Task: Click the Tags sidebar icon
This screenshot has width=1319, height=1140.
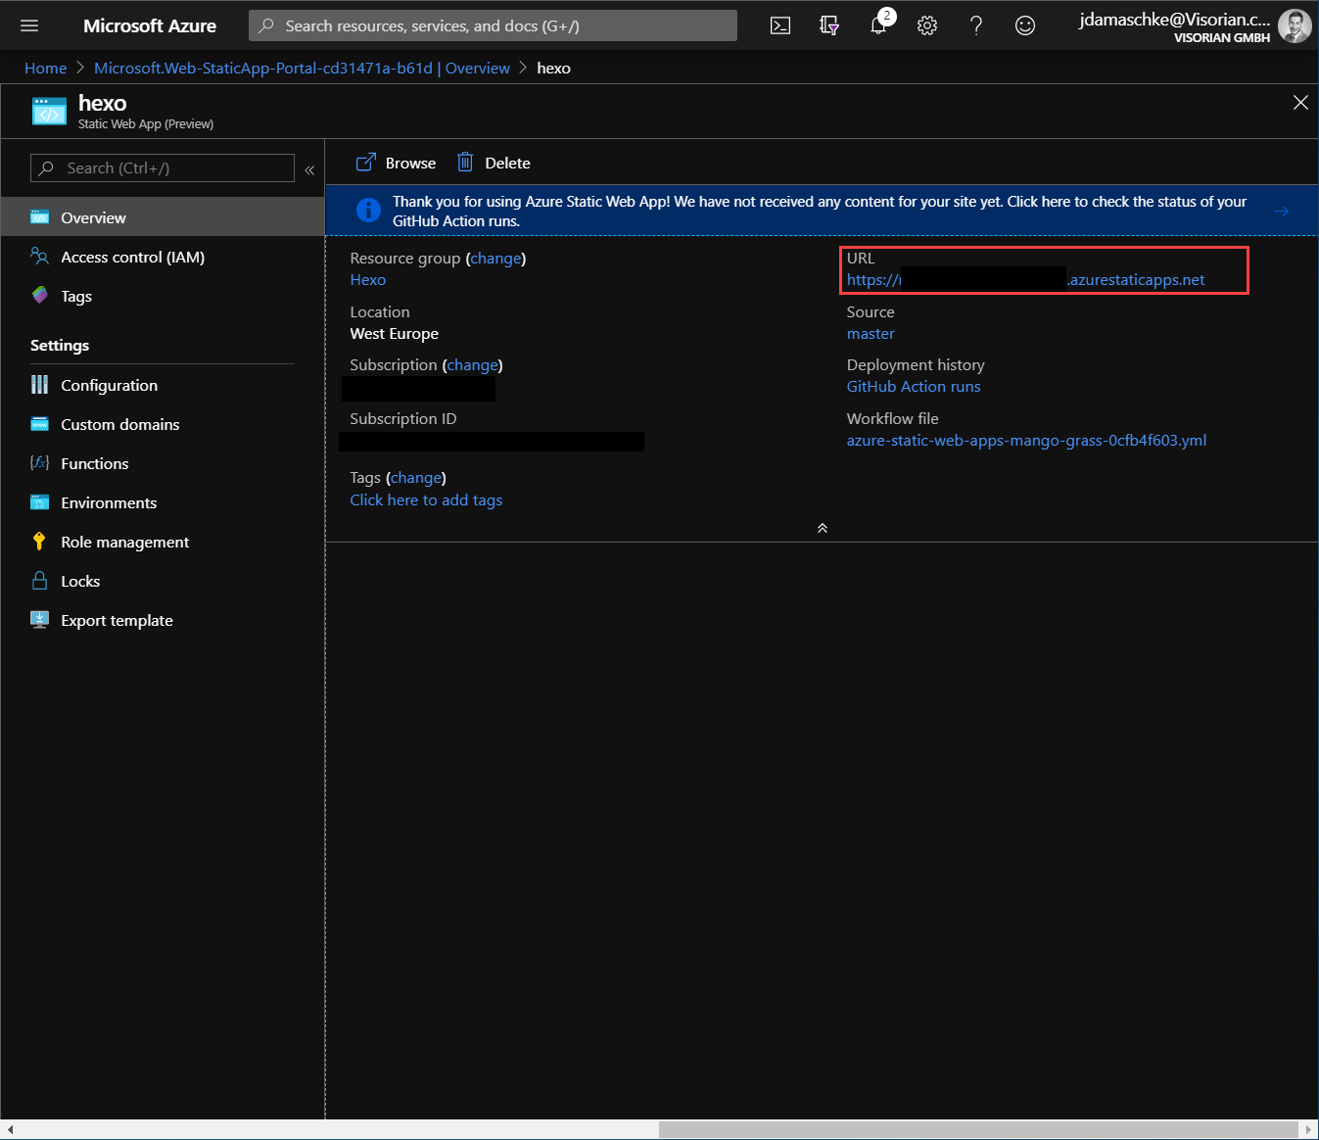Action: (39, 296)
